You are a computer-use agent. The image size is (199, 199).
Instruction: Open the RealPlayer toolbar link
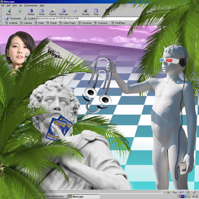pos(118,23)
